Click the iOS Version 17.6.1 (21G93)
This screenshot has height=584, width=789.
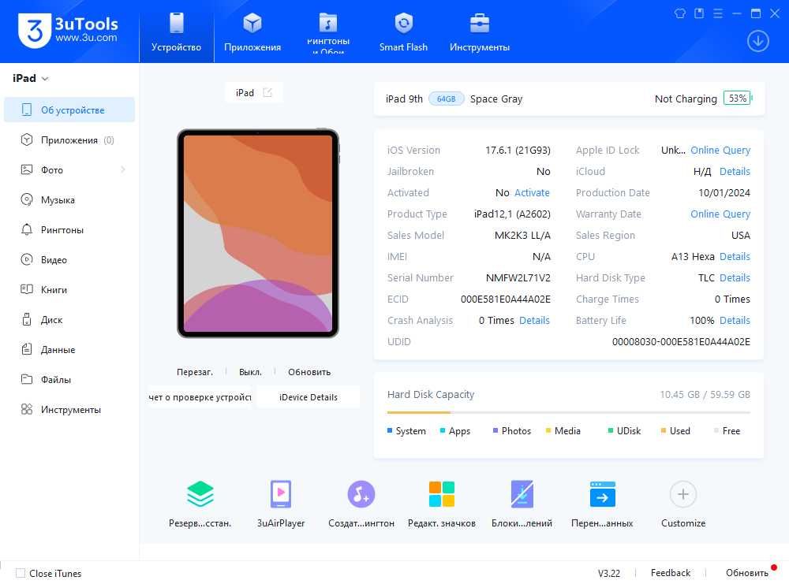tap(518, 151)
